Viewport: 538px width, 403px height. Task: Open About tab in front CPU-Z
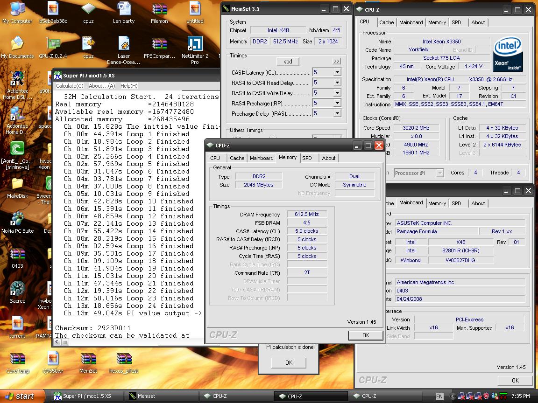point(329,158)
